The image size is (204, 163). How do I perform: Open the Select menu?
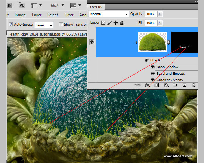click(x=53, y=15)
